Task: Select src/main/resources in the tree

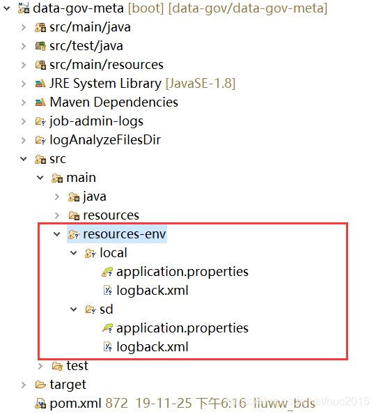Action: (x=107, y=65)
